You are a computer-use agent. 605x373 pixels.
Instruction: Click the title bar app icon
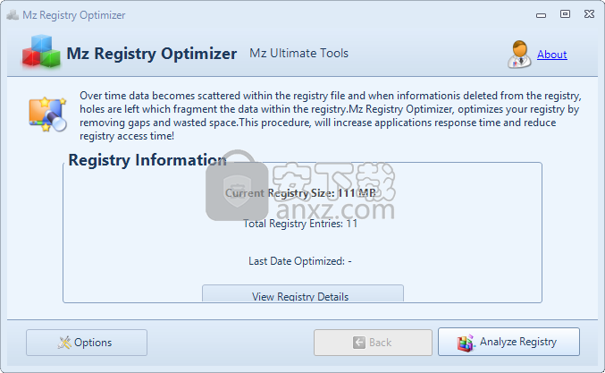coord(13,15)
